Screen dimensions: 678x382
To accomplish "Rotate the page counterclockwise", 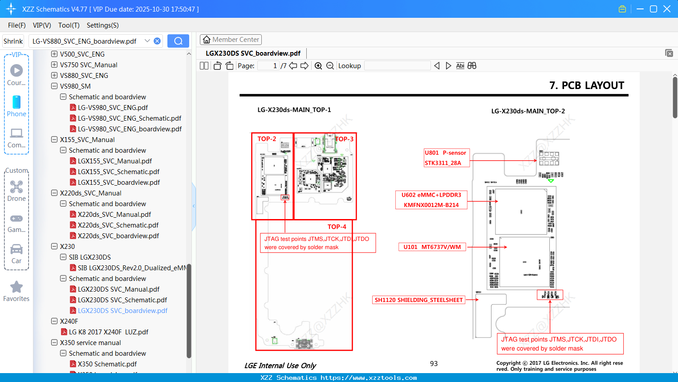I will (x=217, y=65).
